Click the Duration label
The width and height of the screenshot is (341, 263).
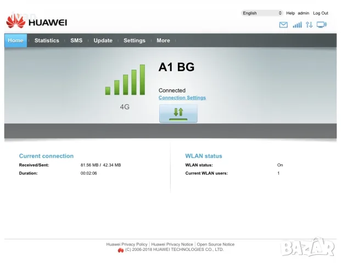(x=28, y=173)
